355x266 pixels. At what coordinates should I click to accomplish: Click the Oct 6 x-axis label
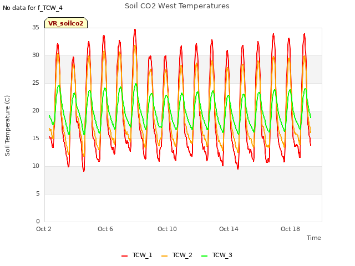105,229
